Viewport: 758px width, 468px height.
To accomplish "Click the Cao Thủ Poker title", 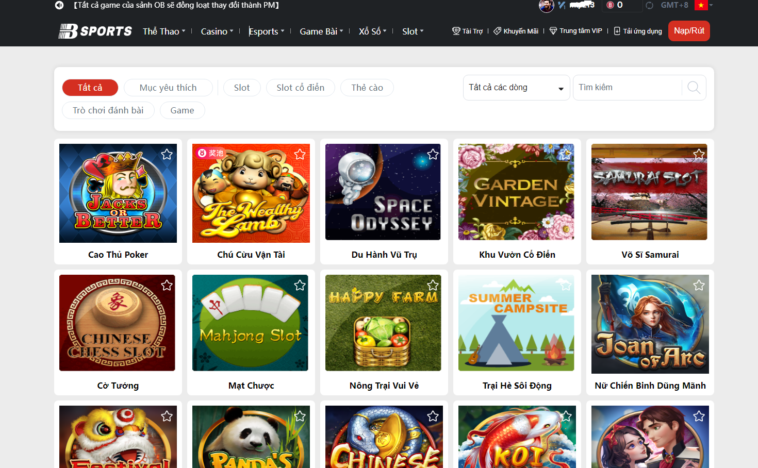I will coord(118,255).
